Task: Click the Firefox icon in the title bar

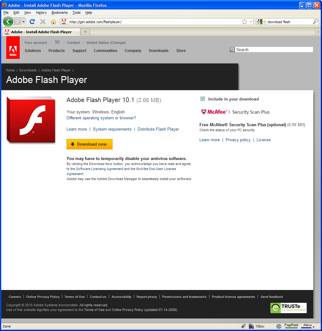Action: [x=4, y=5]
